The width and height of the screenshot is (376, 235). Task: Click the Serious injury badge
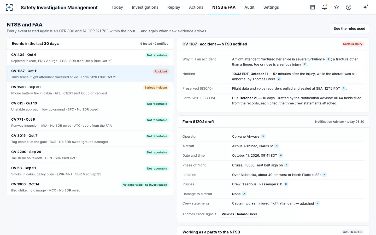point(353,44)
